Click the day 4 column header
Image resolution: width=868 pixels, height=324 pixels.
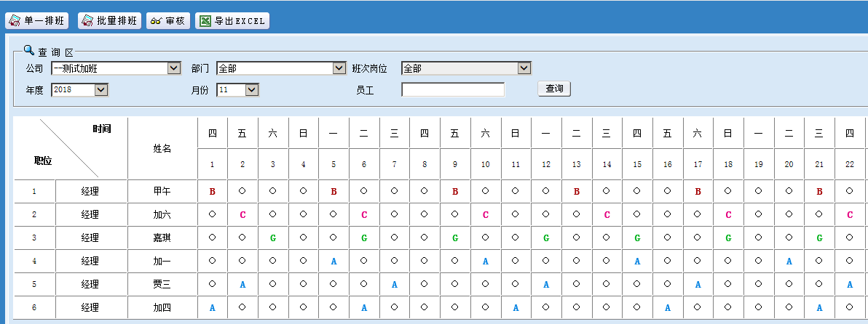click(304, 164)
